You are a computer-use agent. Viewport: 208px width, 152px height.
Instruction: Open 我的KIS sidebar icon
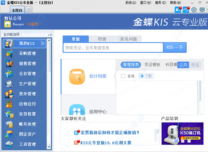click(x=9, y=43)
